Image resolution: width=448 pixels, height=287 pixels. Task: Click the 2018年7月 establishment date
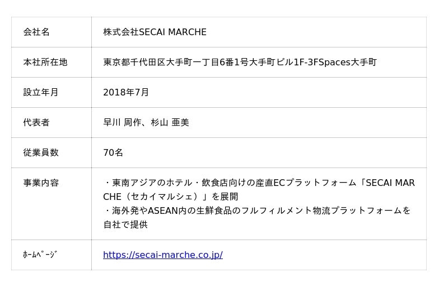[126, 93]
